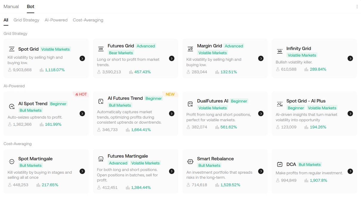361x213 pixels.
Task: Click the Advanced tag on Margin Grid
Action: point(234,46)
